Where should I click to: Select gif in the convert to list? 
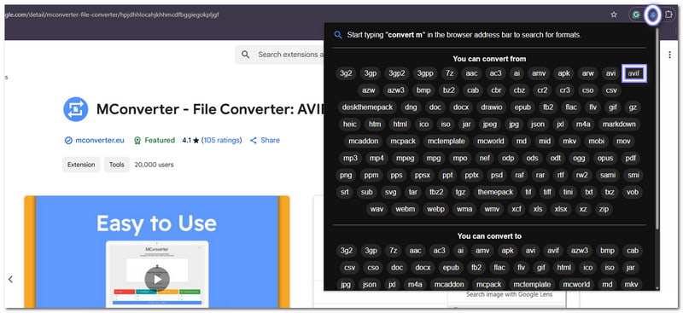pyautogui.click(x=541, y=267)
